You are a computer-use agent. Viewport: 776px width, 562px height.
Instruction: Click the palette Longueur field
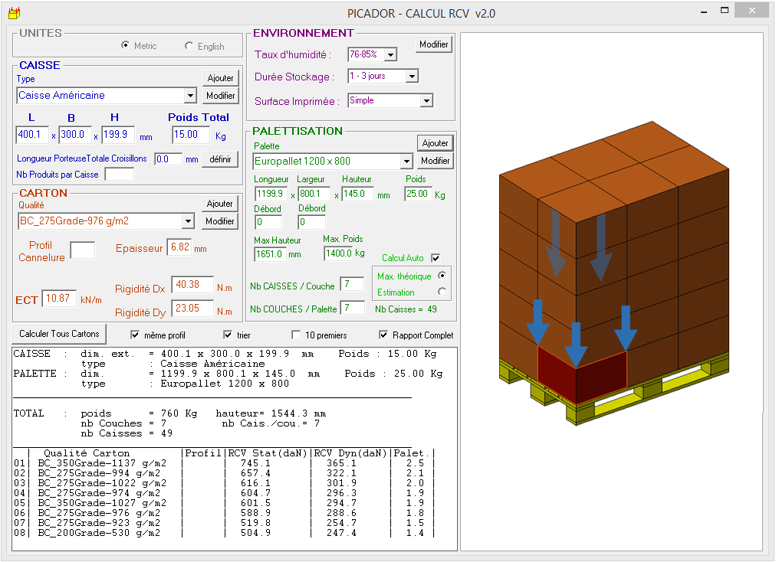point(271,194)
